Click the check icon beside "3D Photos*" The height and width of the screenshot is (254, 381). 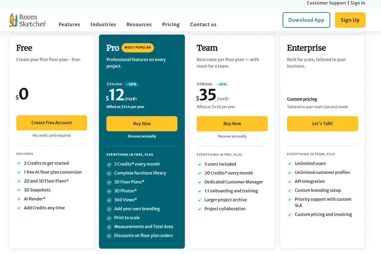109,191
